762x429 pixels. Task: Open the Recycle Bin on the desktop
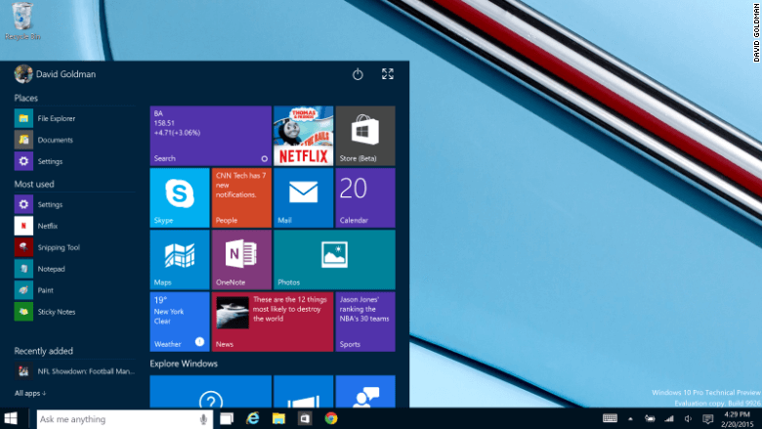point(21,21)
